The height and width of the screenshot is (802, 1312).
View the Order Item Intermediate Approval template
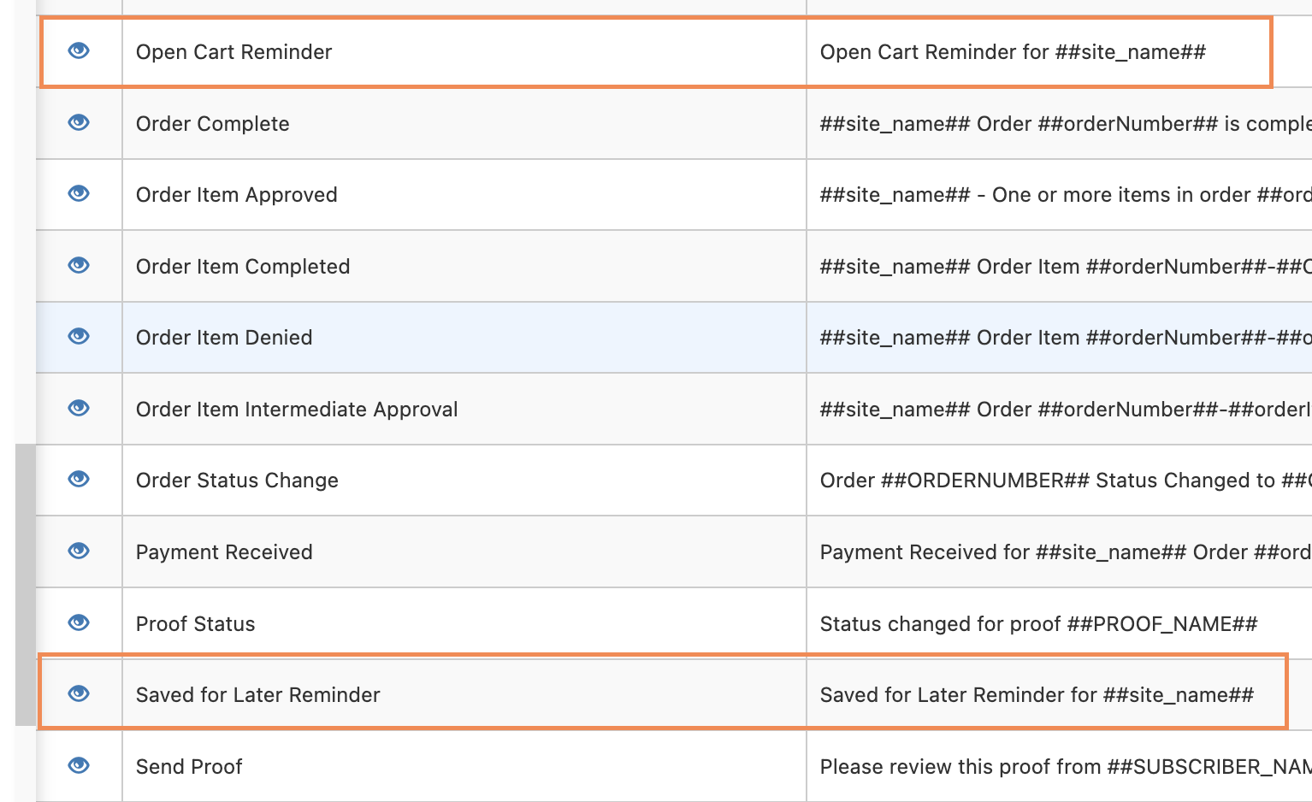point(79,408)
